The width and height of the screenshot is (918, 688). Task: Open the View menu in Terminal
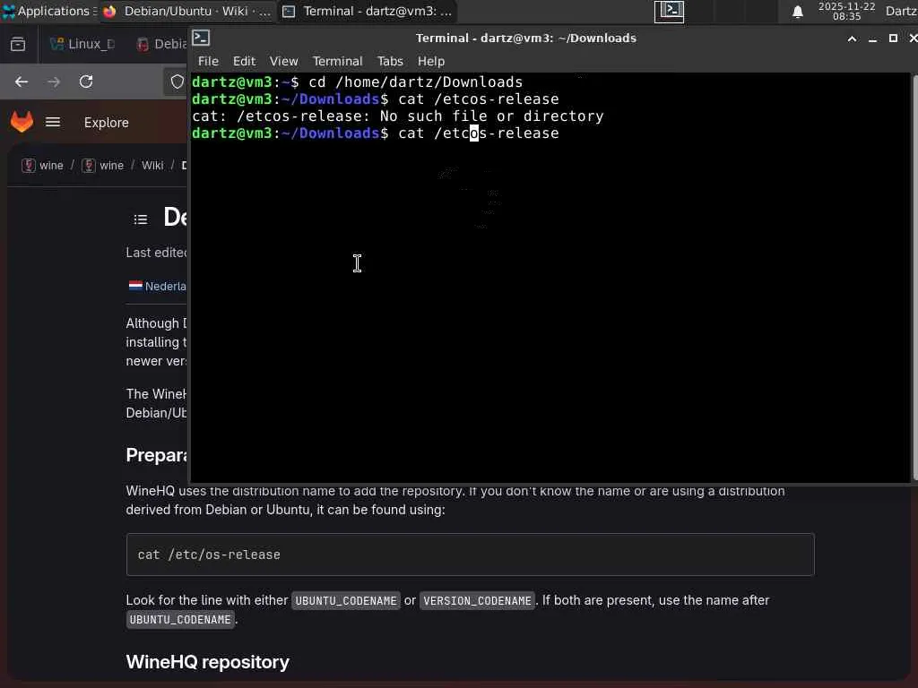283,61
